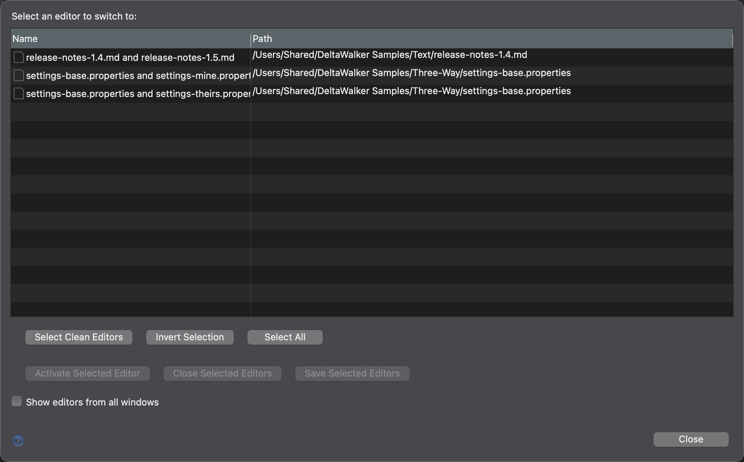Click Select All button
Screen dimensions: 744x462
coord(285,337)
